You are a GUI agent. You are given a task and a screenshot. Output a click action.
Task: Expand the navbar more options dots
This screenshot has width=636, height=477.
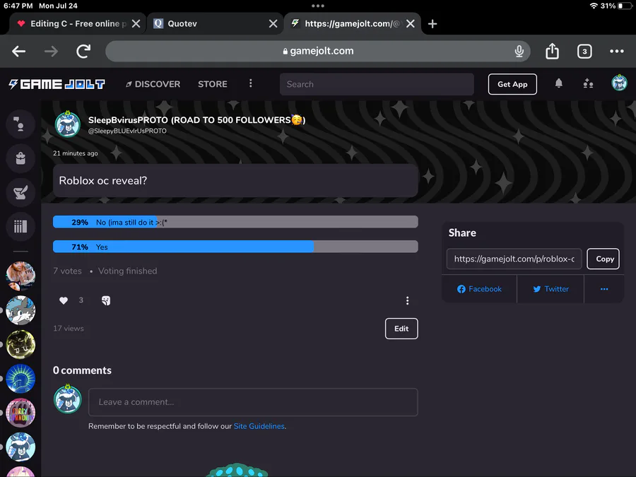pos(251,83)
